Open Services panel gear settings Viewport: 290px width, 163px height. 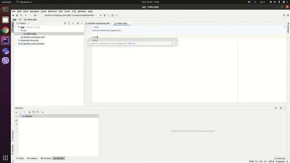tap(281, 108)
